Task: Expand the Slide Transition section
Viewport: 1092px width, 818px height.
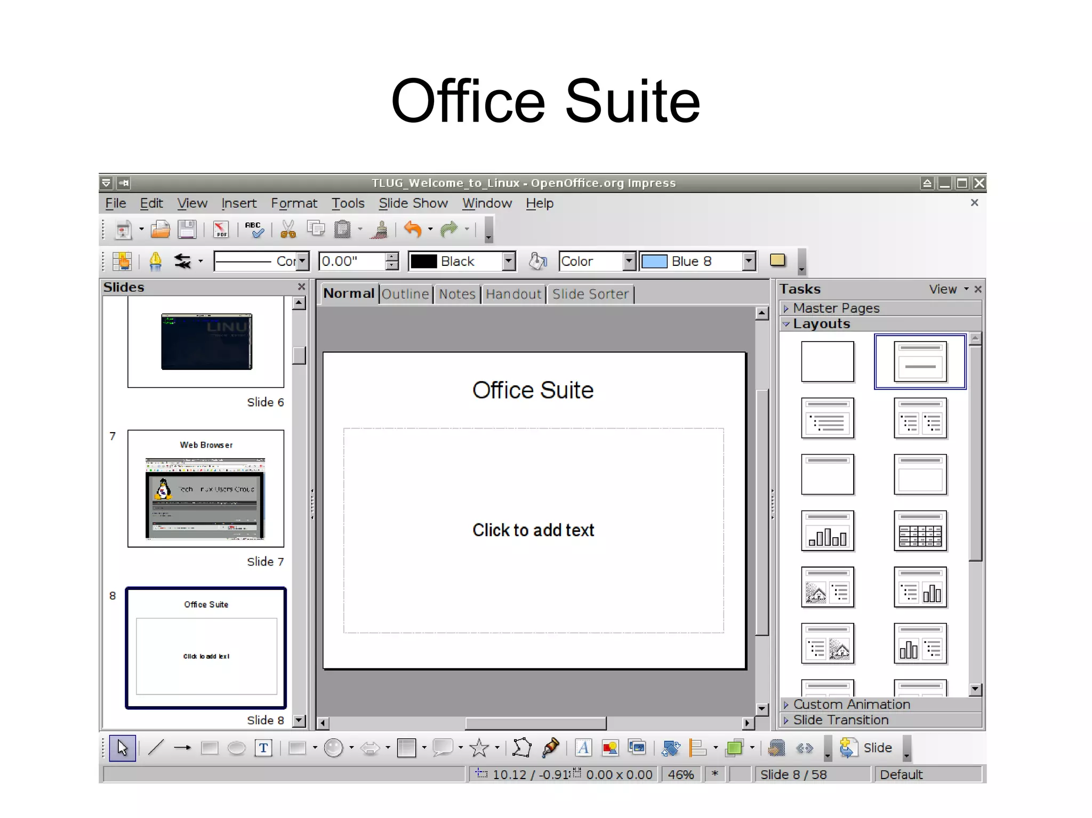Action: (881, 720)
